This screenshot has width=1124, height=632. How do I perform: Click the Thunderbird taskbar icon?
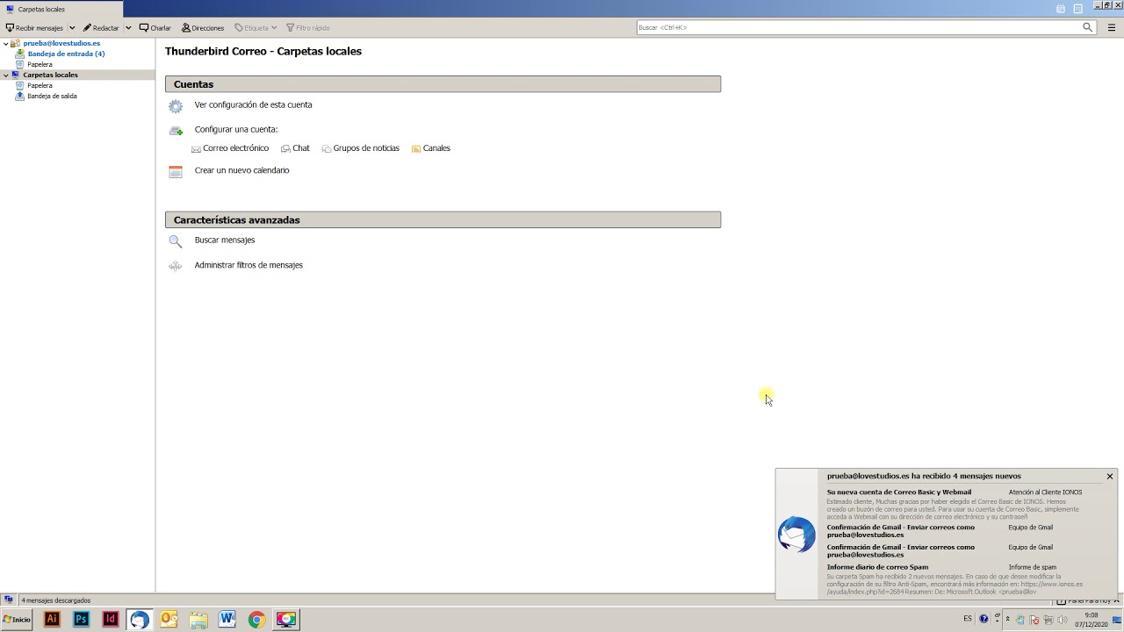[139, 620]
